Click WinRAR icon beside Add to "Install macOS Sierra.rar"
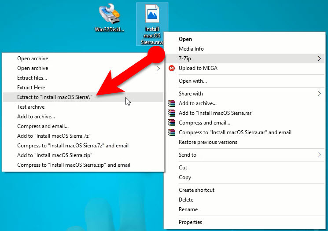The height and width of the screenshot is (231, 328). tap(172, 113)
